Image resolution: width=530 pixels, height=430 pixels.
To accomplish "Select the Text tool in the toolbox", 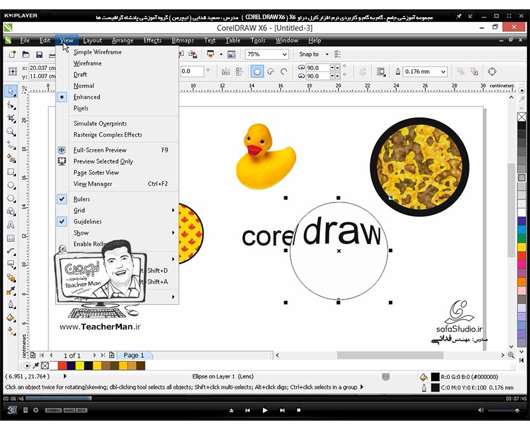I will point(11,225).
